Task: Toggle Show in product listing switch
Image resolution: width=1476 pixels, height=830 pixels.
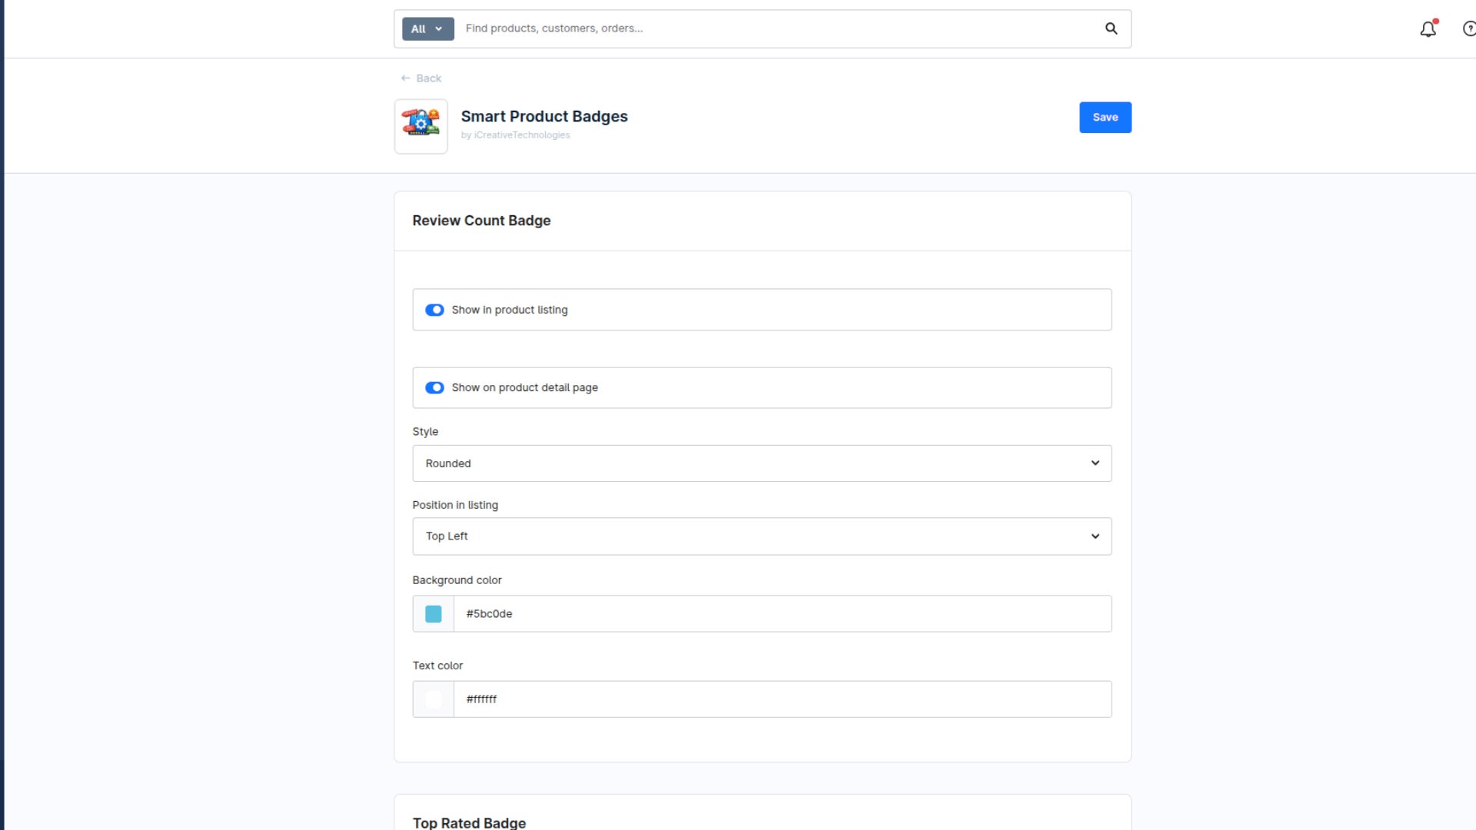Action: [x=434, y=310]
